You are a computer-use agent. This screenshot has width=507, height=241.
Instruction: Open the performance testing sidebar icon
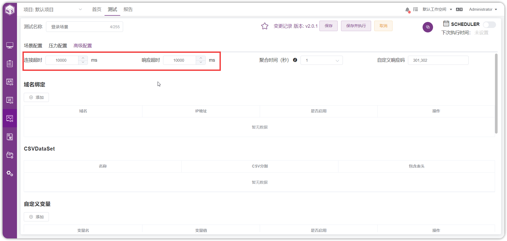coord(10,118)
